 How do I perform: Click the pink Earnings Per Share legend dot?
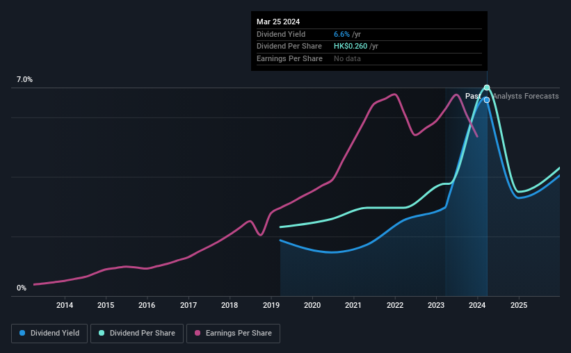pyautogui.click(x=198, y=334)
